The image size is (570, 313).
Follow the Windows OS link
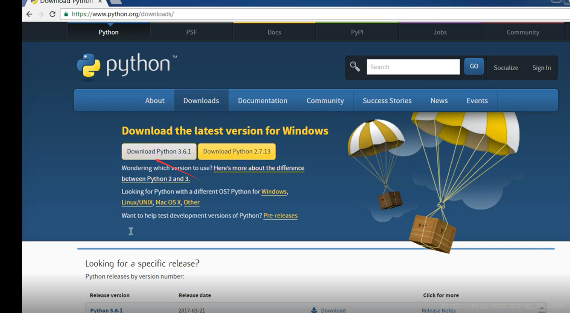click(x=274, y=191)
